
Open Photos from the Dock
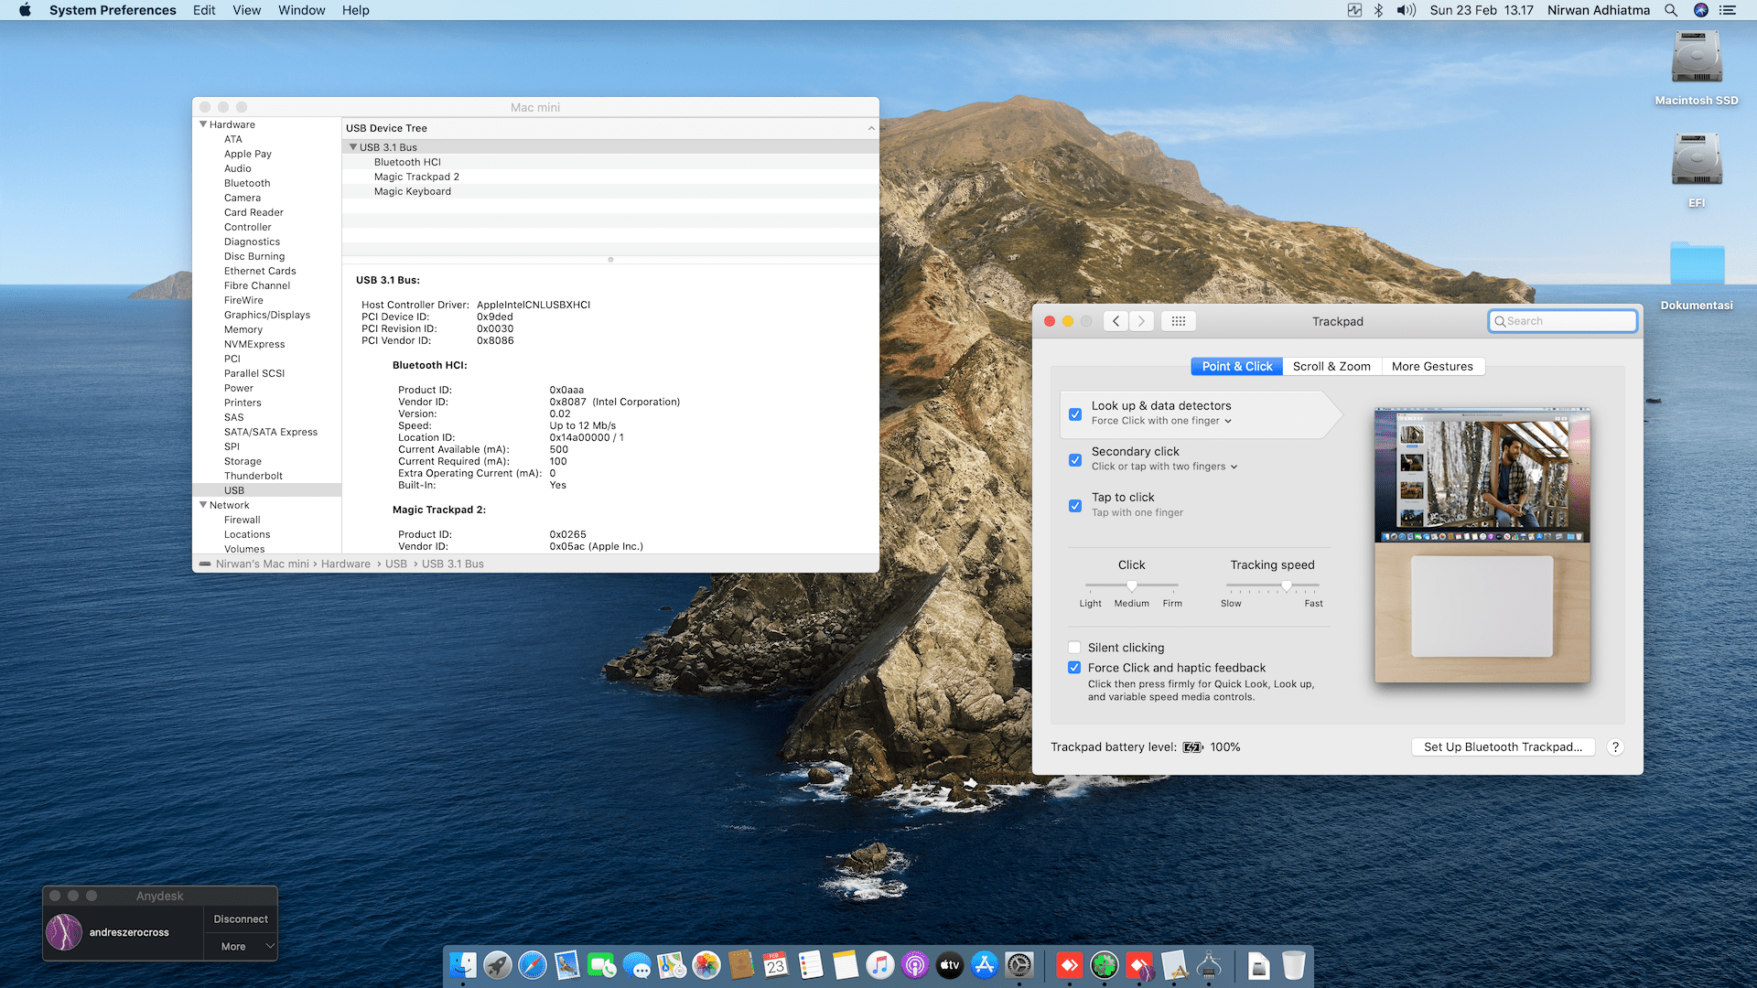pos(706,965)
